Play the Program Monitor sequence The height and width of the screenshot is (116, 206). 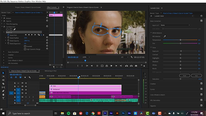112,66
